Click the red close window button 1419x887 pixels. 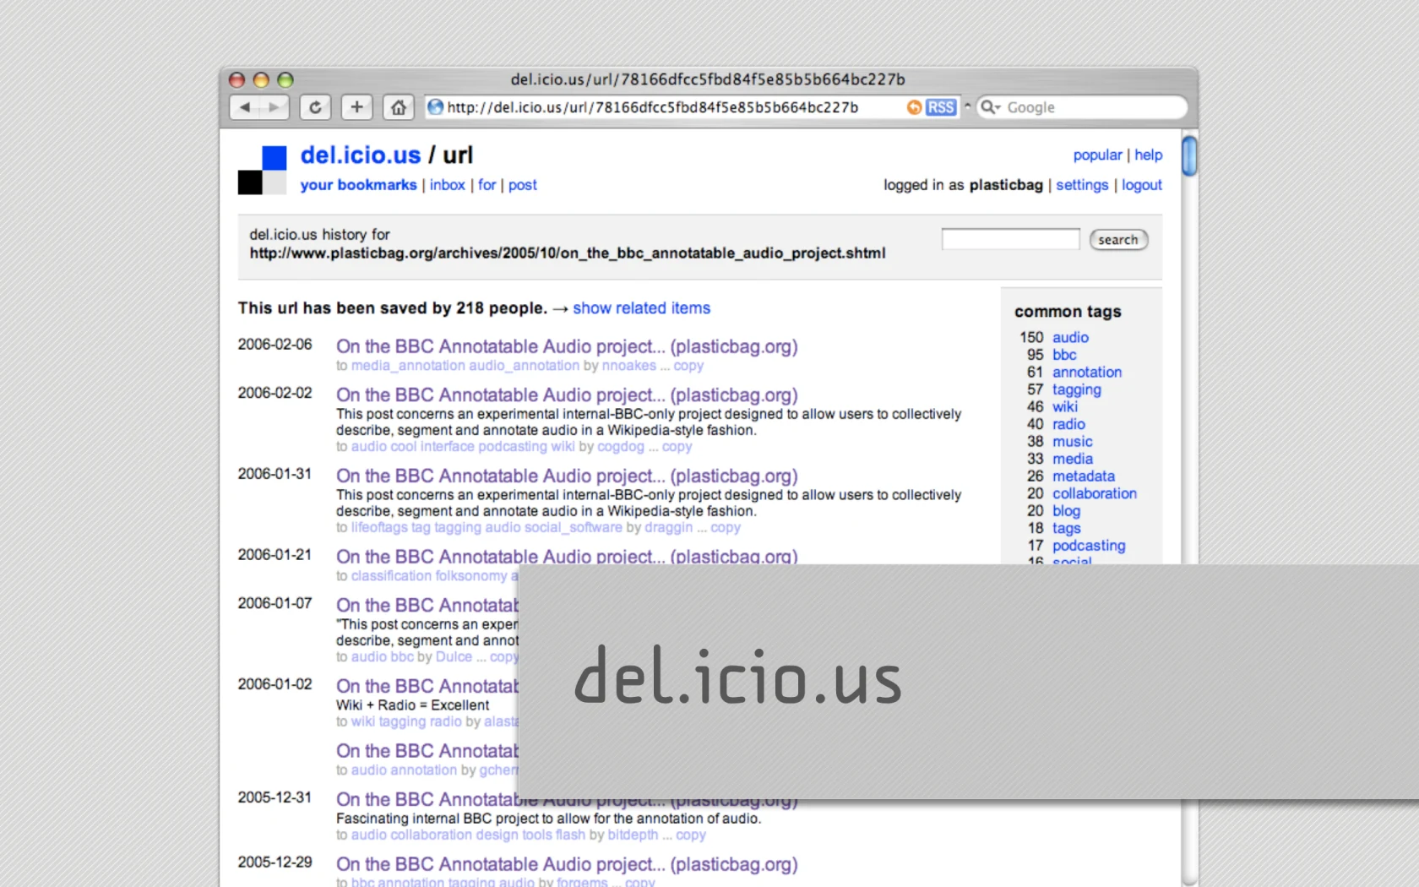[x=237, y=79]
